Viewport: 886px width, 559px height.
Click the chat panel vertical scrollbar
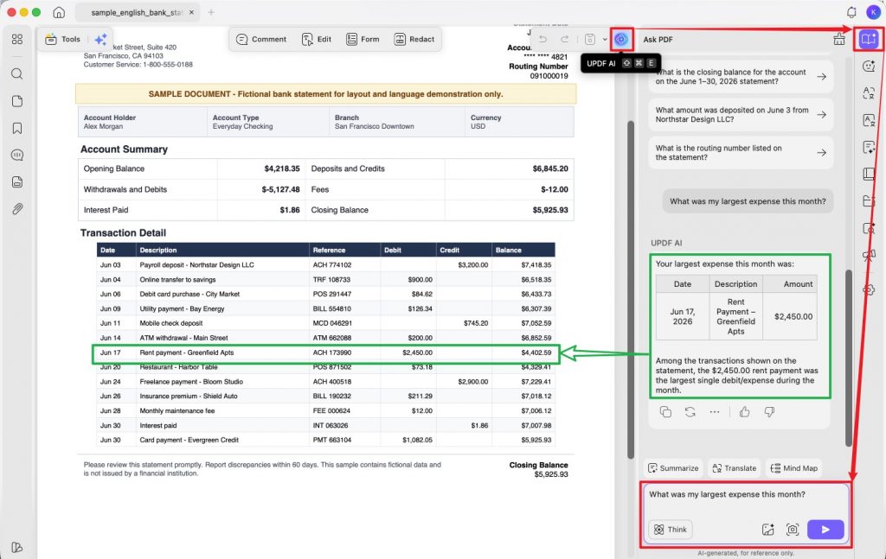click(x=848, y=359)
